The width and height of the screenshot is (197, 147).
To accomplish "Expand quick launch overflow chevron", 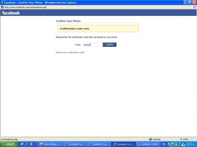I will point(36,143).
